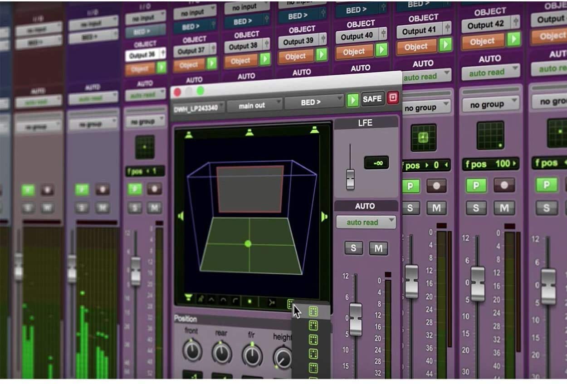
Task: Open the no group dropdown on Output 41 track
Action: coord(426,108)
